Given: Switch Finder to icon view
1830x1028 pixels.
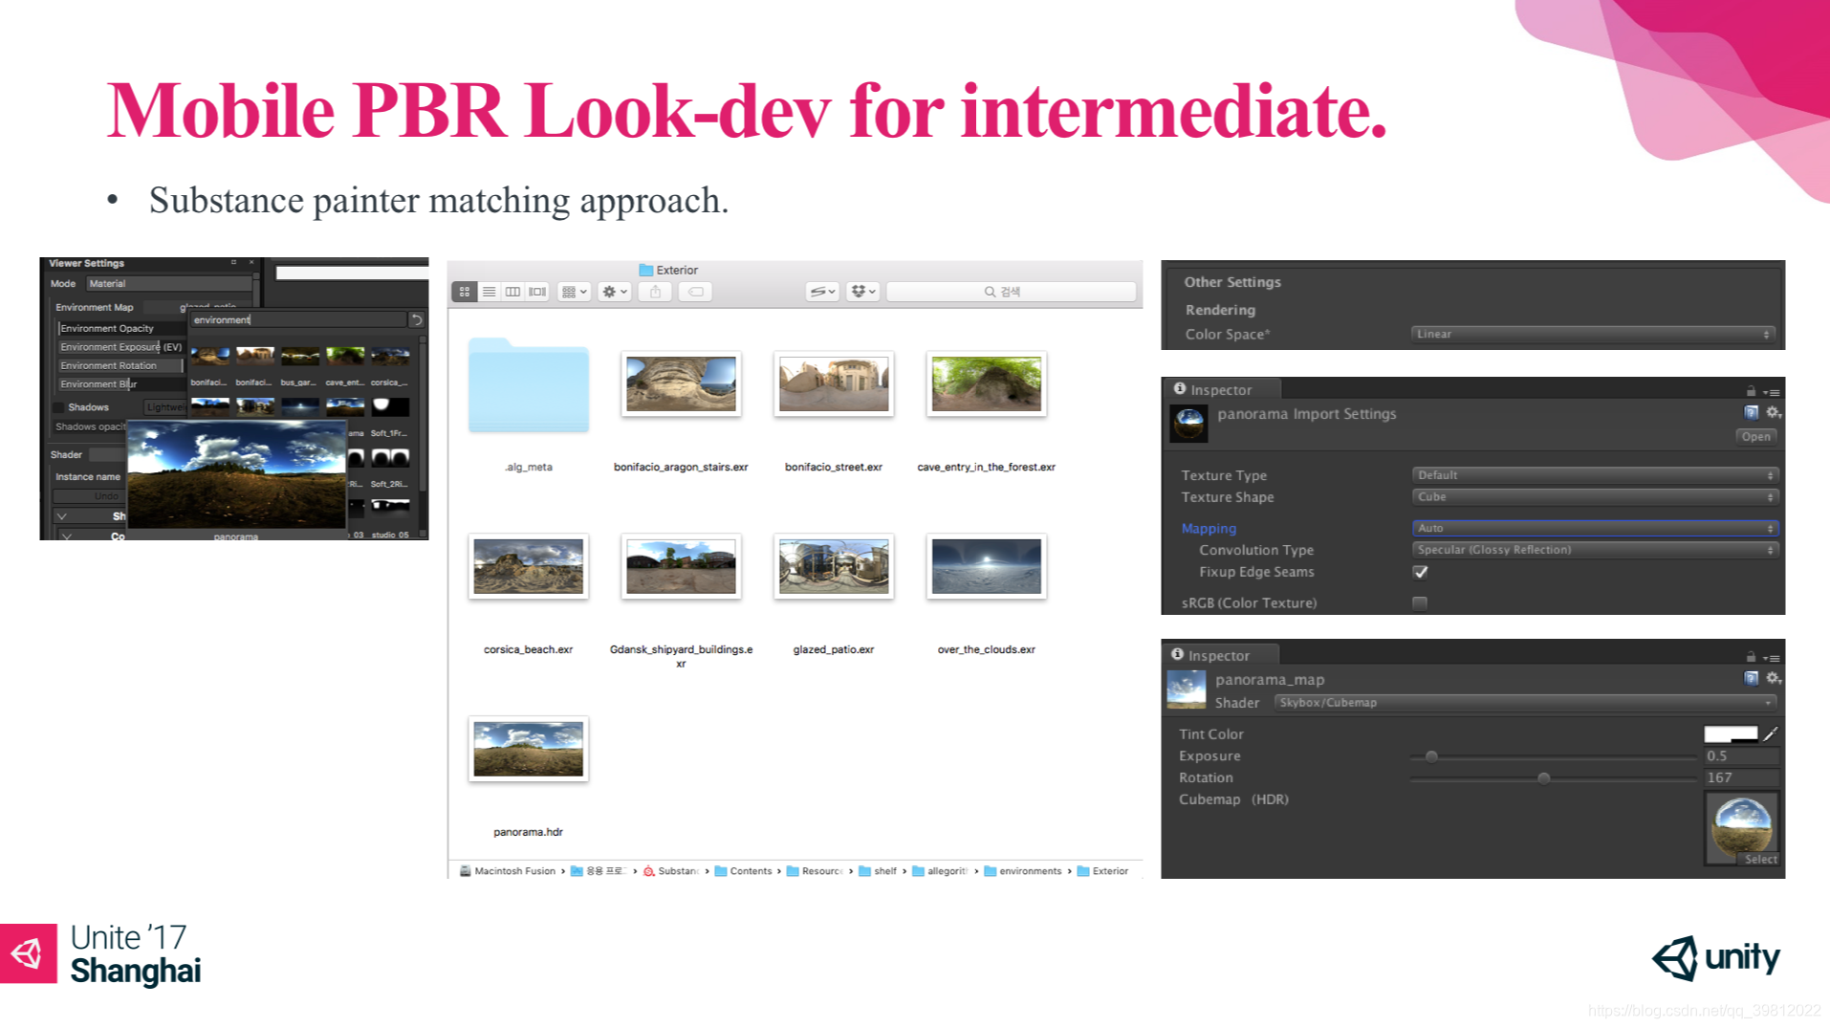Looking at the screenshot, I should click(x=465, y=292).
